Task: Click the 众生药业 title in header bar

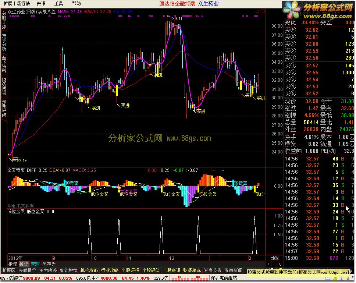Action: (208, 4)
